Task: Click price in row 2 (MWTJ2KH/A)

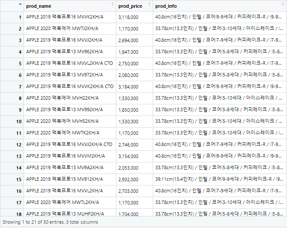Action: coord(134,29)
